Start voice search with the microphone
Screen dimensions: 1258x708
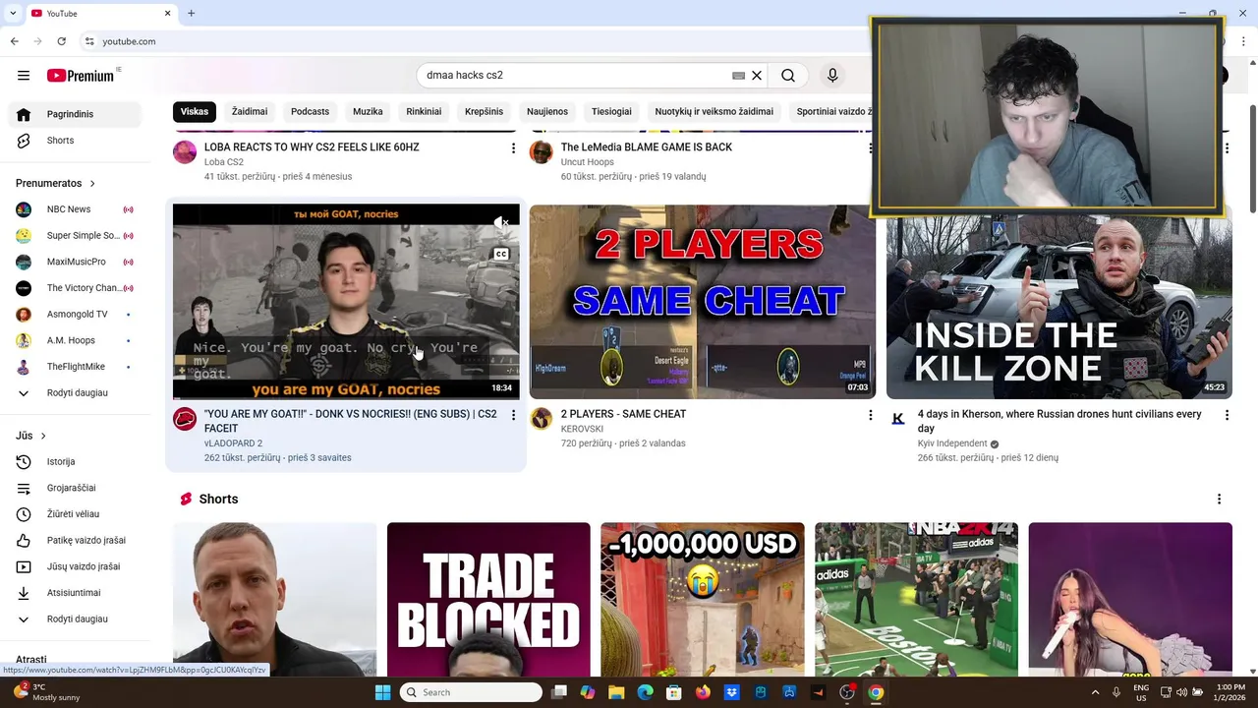click(x=832, y=76)
